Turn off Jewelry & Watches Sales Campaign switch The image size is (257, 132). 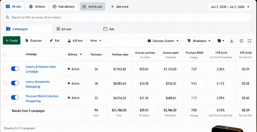pyautogui.click(x=15, y=69)
